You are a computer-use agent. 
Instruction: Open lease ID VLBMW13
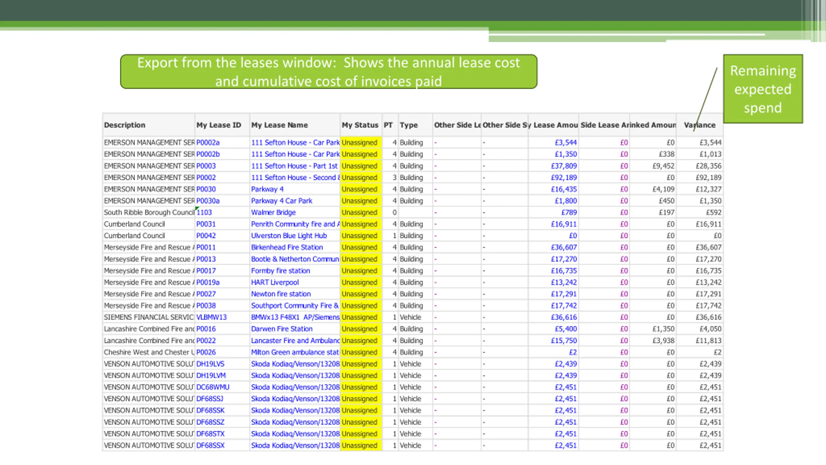211,317
